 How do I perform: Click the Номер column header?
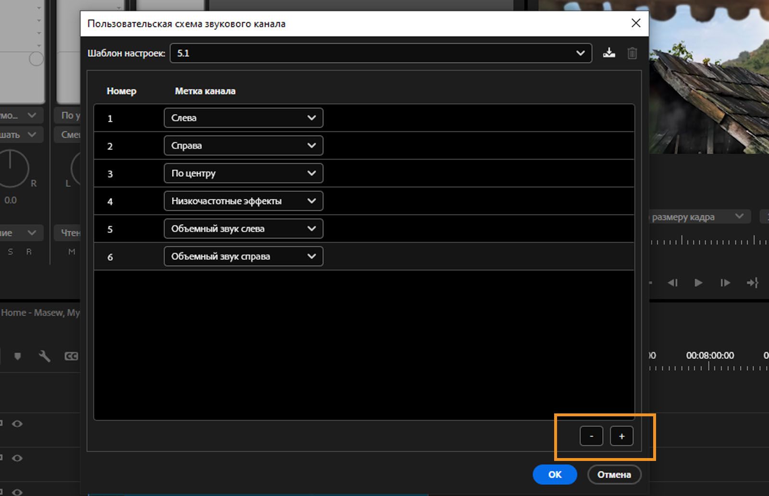122,91
